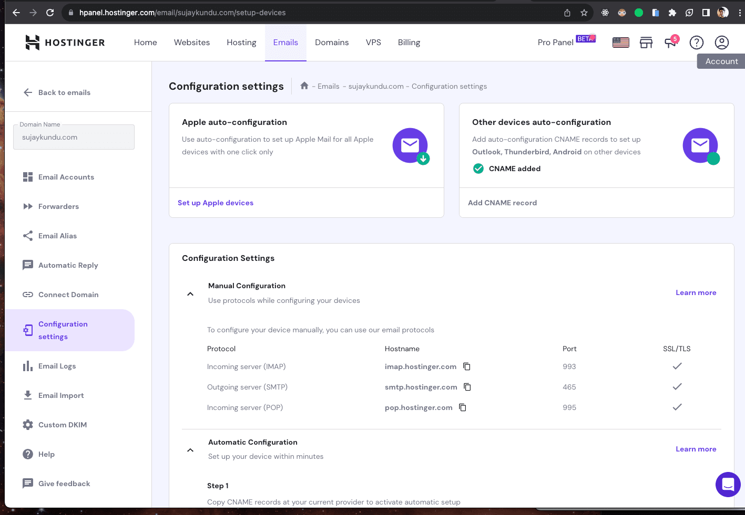This screenshot has width=745, height=515.
Task: Bookmark this page with star icon
Action: tap(584, 13)
